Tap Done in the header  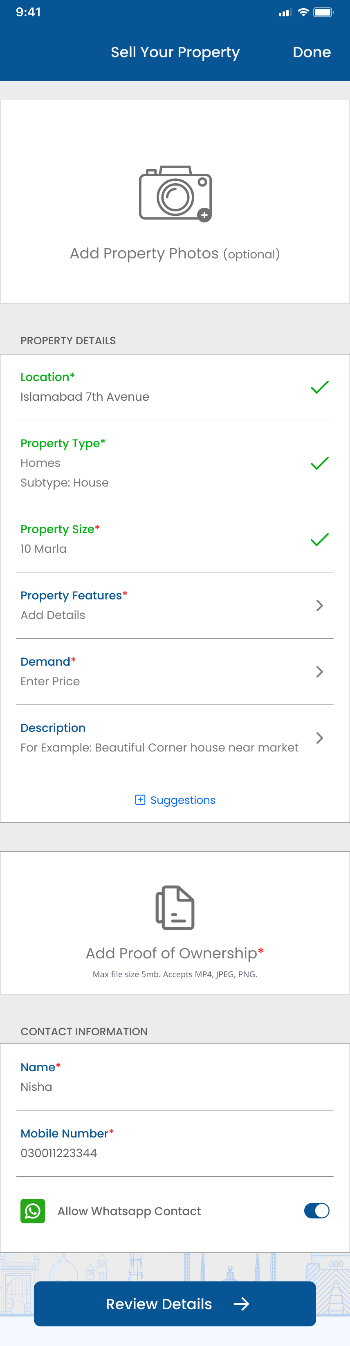311,52
